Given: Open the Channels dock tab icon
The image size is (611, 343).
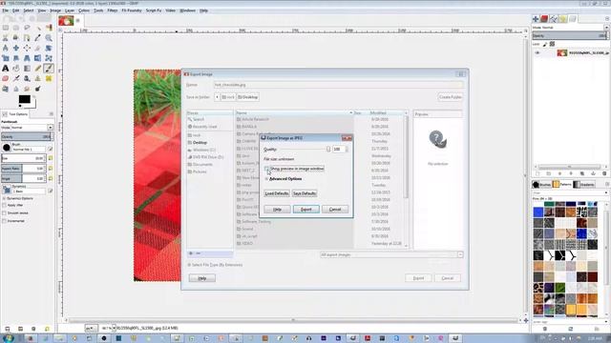Looking at the screenshot, I should click(x=544, y=19).
